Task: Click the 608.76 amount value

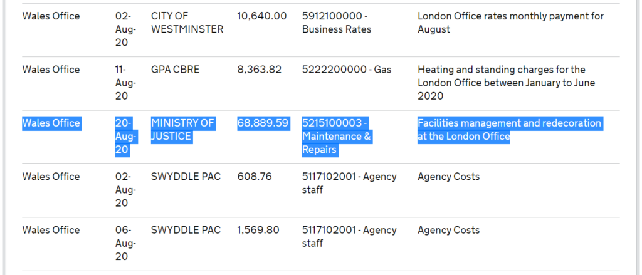Action: pos(254,177)
